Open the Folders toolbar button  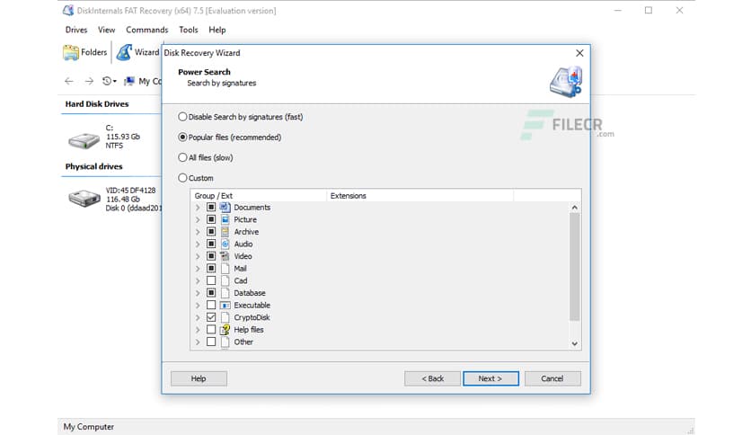[x=84, y=52]
